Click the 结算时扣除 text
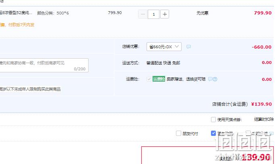 coord(264,119)
